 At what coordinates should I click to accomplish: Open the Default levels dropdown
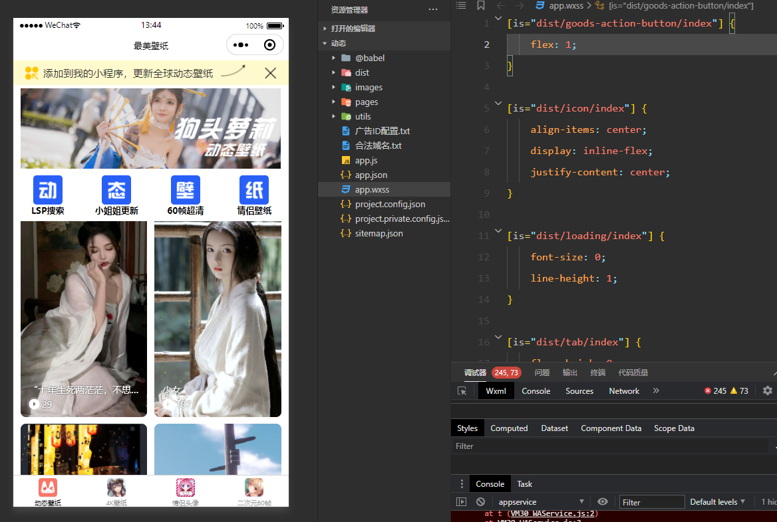pyautogui.click(x=717, y=502)
